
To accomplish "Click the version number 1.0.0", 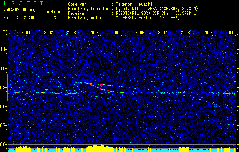I will coord(52,3).
